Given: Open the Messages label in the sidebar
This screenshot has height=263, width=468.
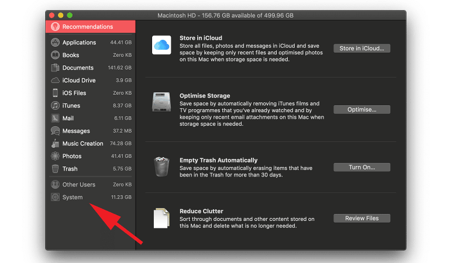Looking at the screenshot, I should point(76,131).
